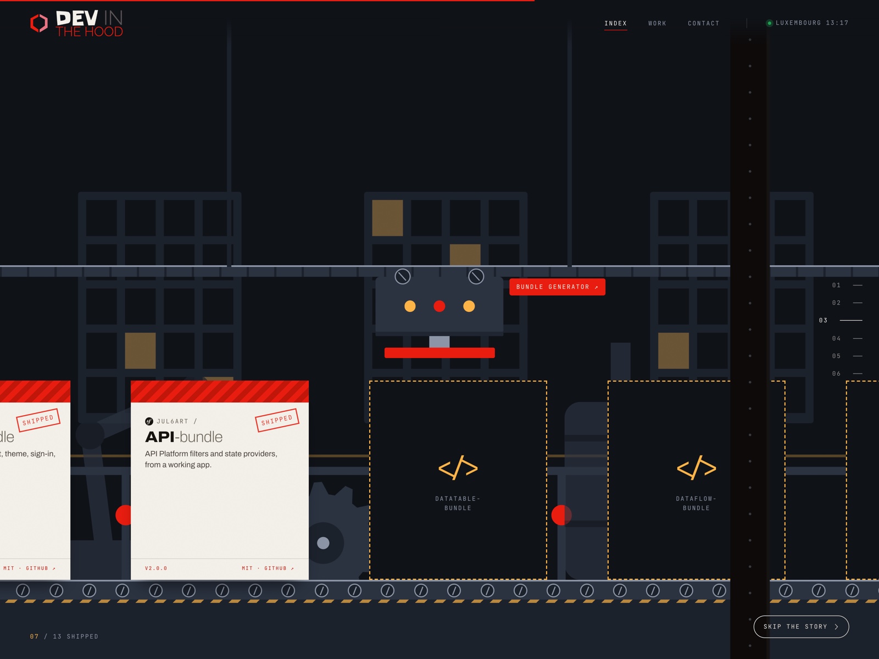
Task: Click the left bolt on the press
Action: (x=403, y=276)
